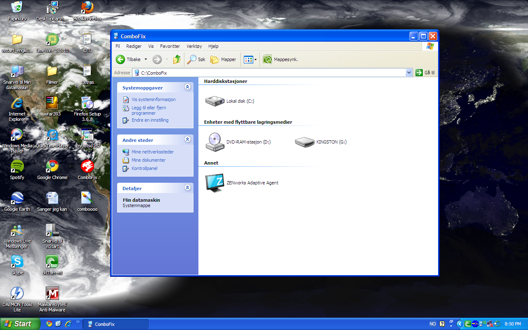Click the Vis systeminformasjon link
The image size is (528, 330).
coord(153,99)
